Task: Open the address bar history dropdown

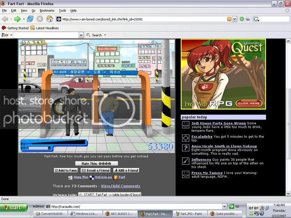Action: click(x=235, y=19)
